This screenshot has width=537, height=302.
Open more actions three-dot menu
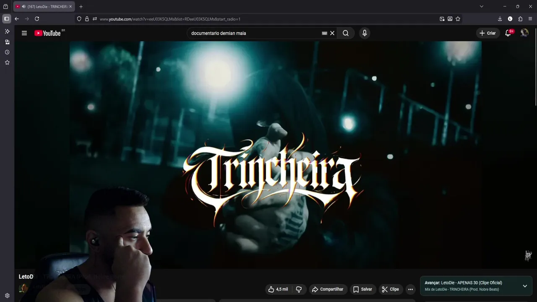411,289
